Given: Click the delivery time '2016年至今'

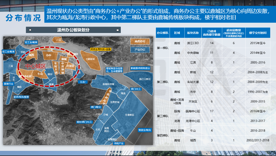Looking at the screenshot, I should click(x=258, y=111).
